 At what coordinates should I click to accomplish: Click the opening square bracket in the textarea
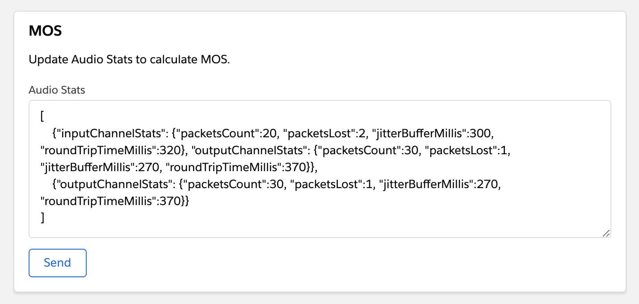(42, 117)
